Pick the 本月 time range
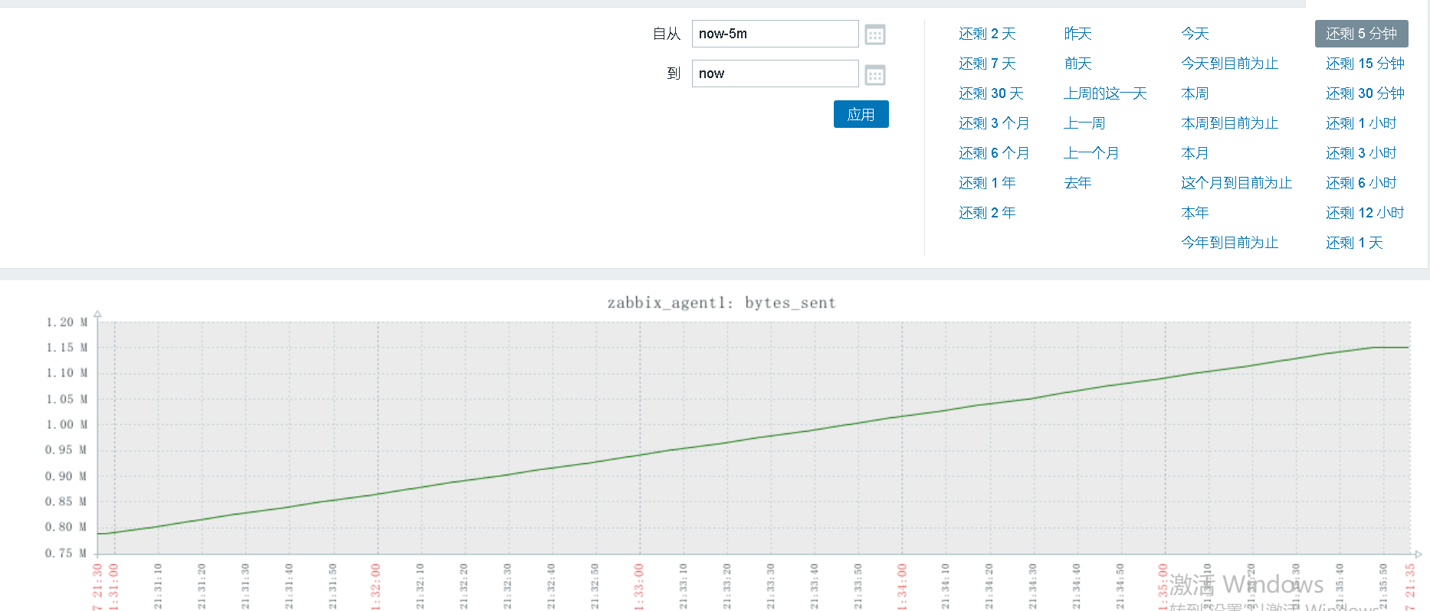This screenshot has height=611, width=1430. pyautogui.click(x=1195, y=153)
